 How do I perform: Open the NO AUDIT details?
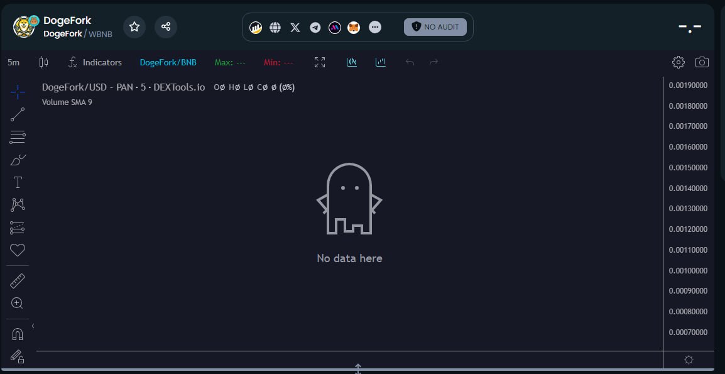[x=435, y=26]
